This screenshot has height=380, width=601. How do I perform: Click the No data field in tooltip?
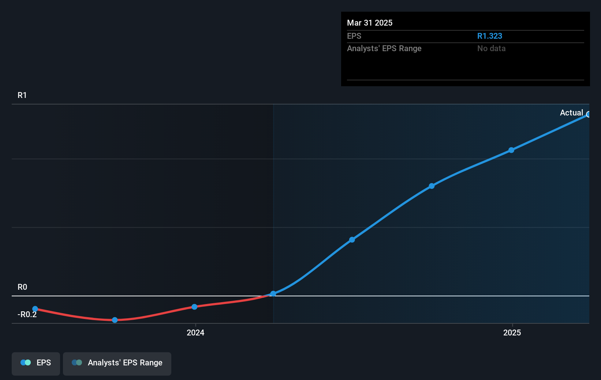pyautogui.click(x=491, y=48)
